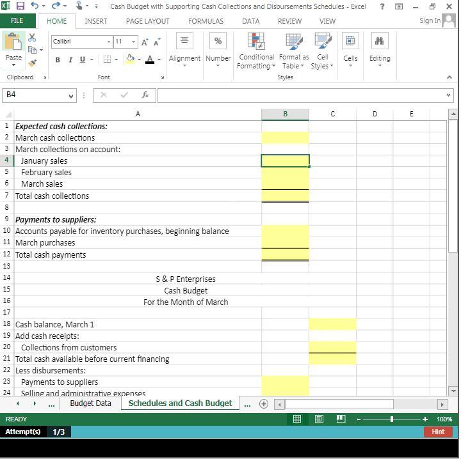461x461 pixels.
Task: Click the Undo arrow icon
Action: click(35, 6)
